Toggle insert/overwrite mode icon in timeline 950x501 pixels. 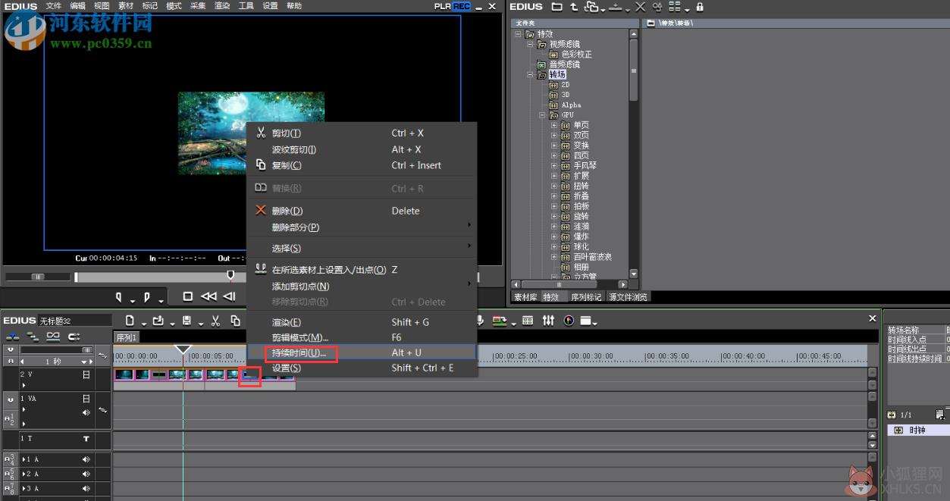click(x=13, y=337)
